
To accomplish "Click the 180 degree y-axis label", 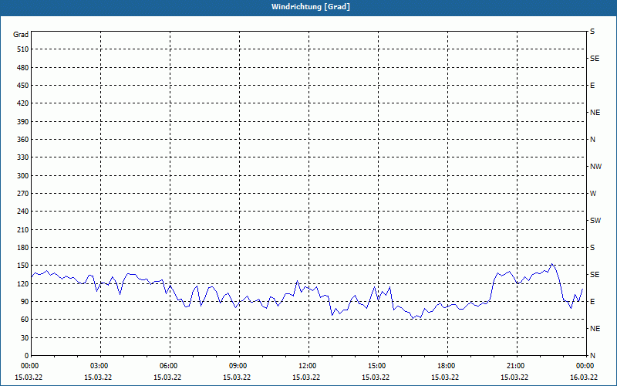I will 21,248.
